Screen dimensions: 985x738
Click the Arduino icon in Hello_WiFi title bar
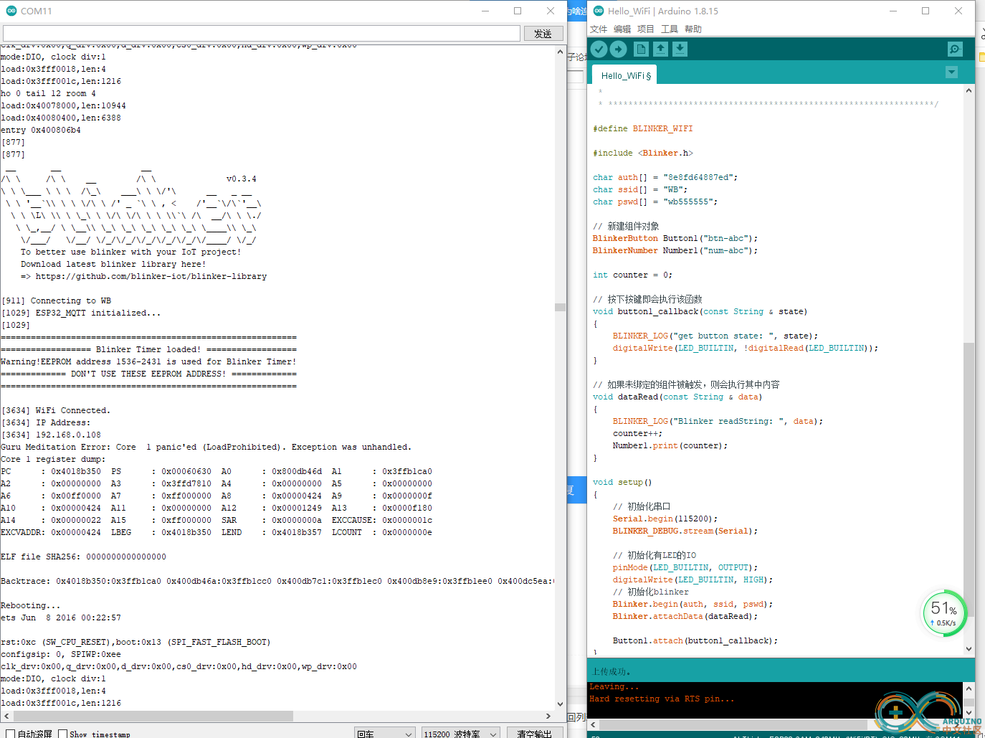pos(599,11)
